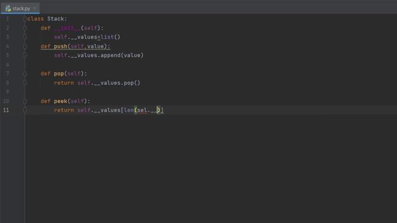Close the stack.py tab
Screen dimensions: 397x223
tap(35, 8)
